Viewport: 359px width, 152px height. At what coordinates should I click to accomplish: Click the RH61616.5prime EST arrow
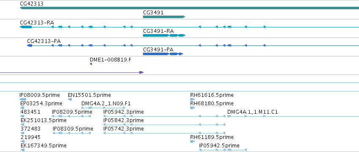pos(192,99)
